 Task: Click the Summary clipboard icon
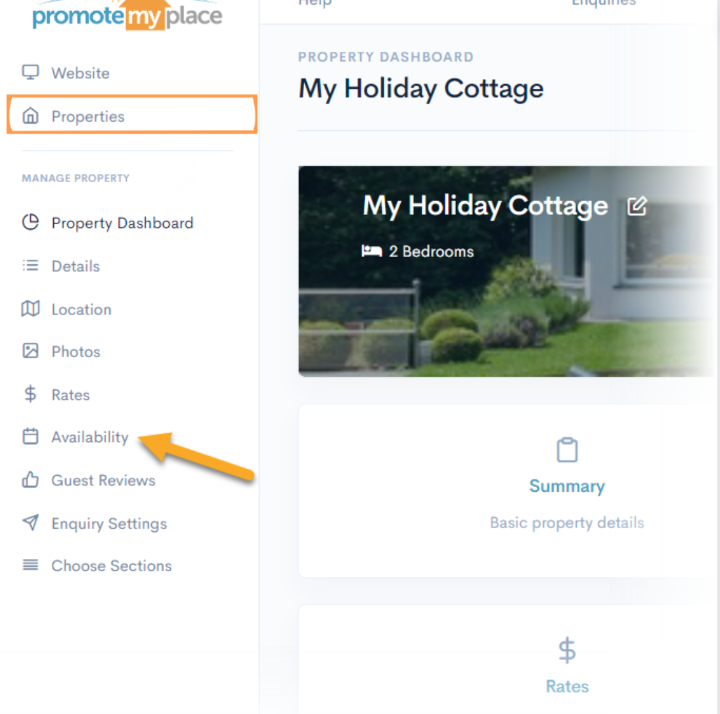pos(567,450)
